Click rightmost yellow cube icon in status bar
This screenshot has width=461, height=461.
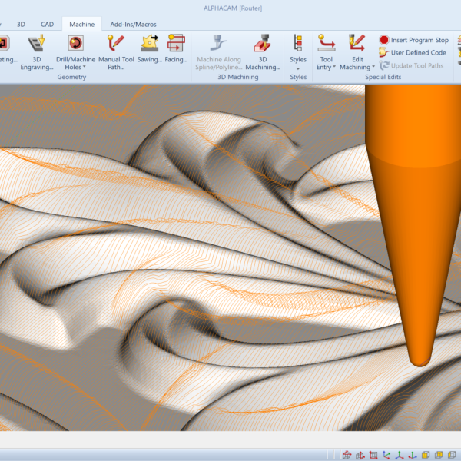point(453,455)
